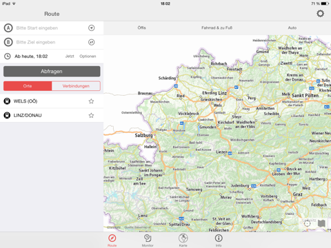Open settings via the gear icon
This screenshot has height=248, width=331.
[x=320, y=14]
